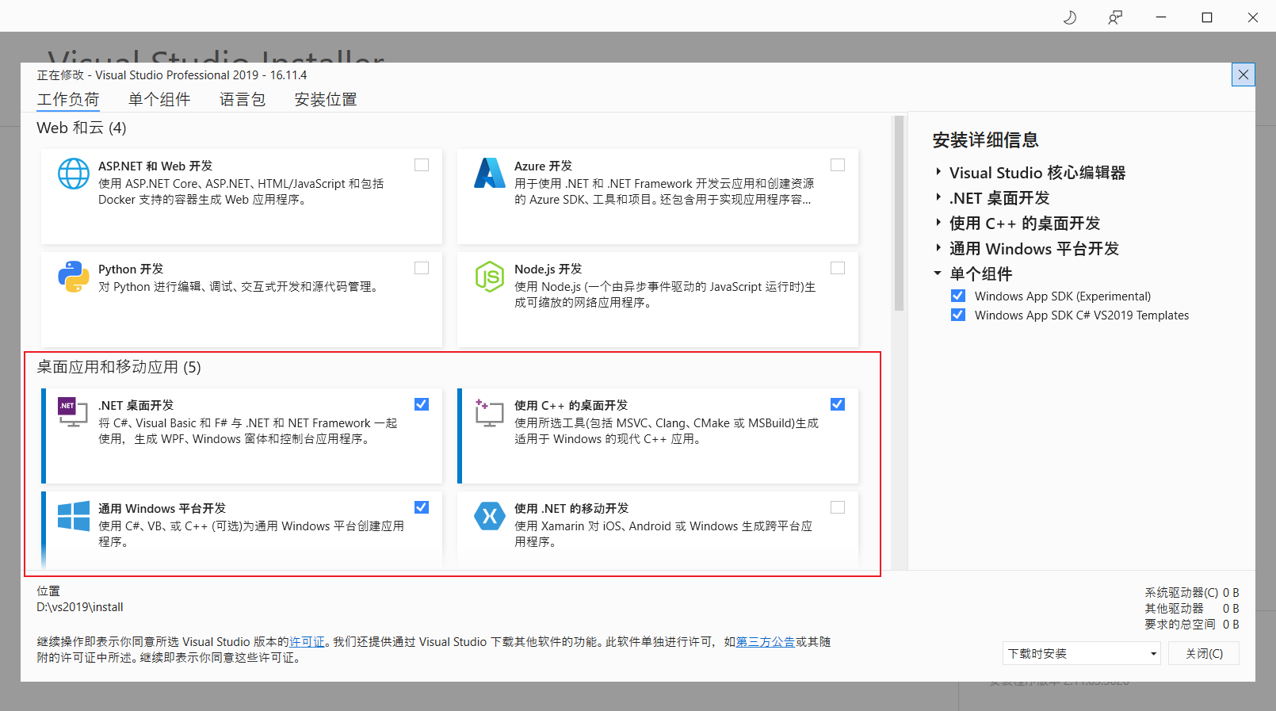Toggle the dark theme moon icon
The height and width of the screenshot is (711, 1276).
[x=1070, y=17]
